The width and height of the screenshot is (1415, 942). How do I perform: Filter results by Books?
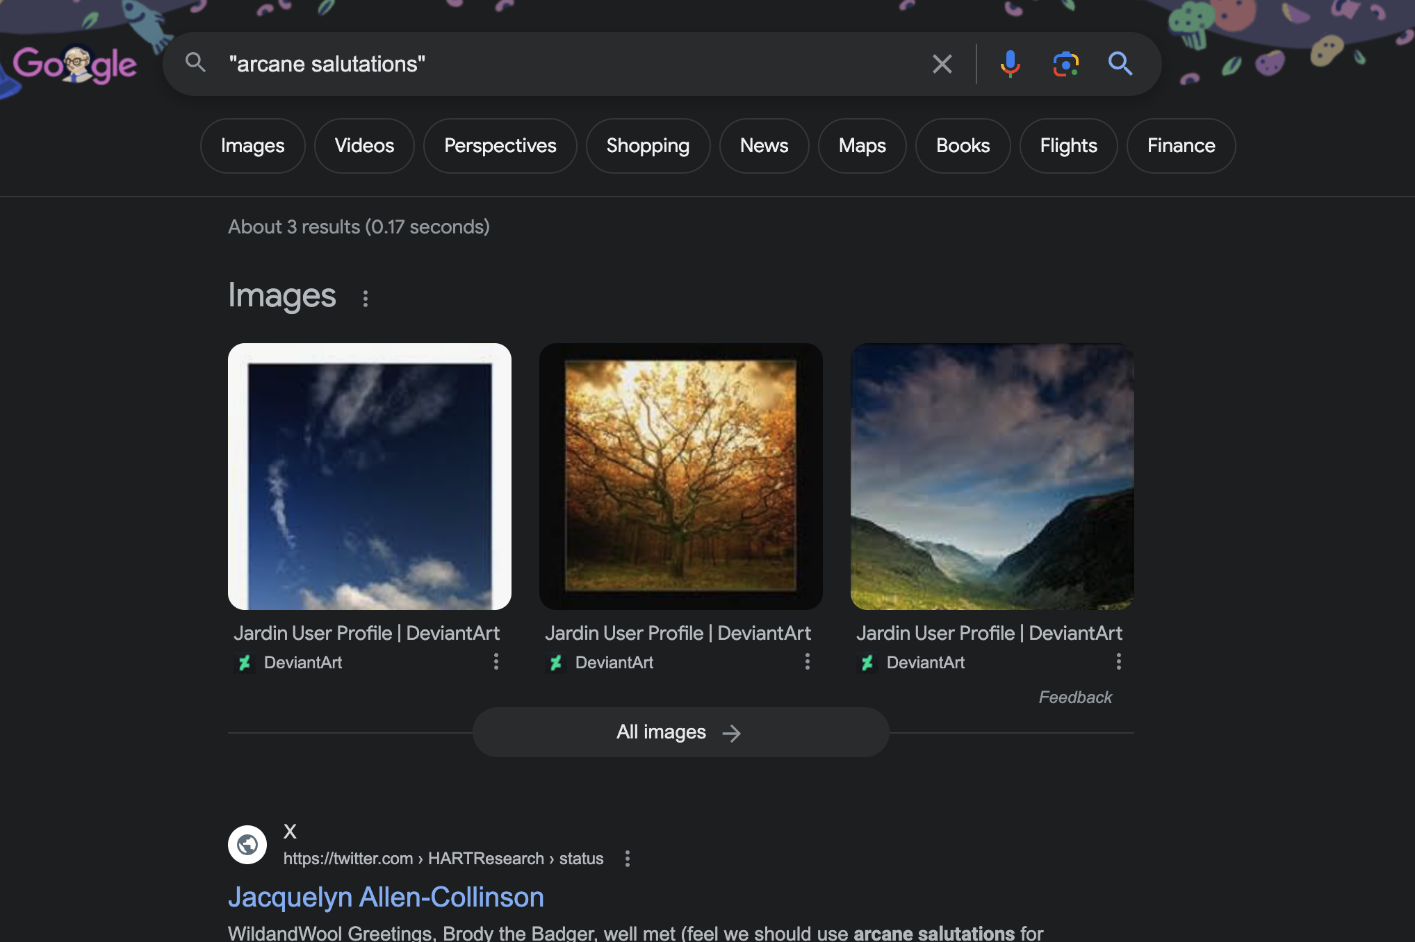point(963,146)
